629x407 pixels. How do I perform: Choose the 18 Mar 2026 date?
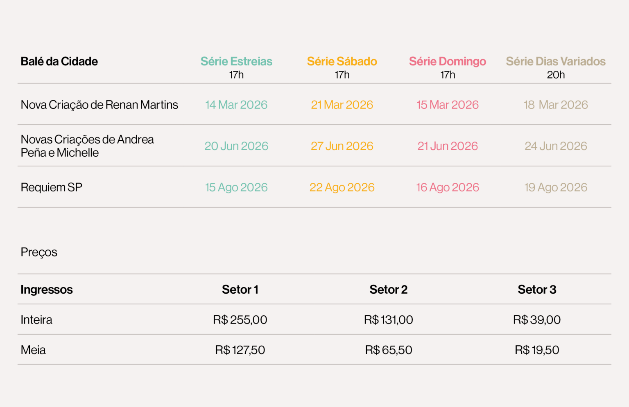(x=556, y=105)
